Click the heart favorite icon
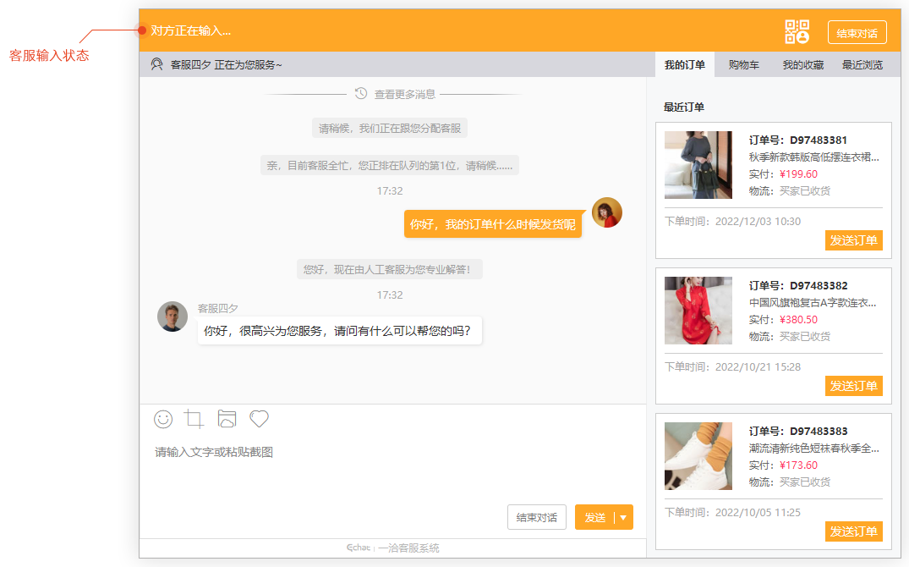 coord(259,419)
